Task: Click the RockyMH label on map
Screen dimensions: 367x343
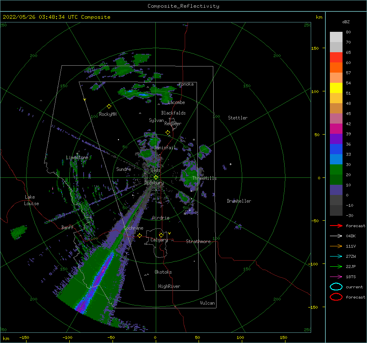Action: pyautogui.click(x=108, y=114)
